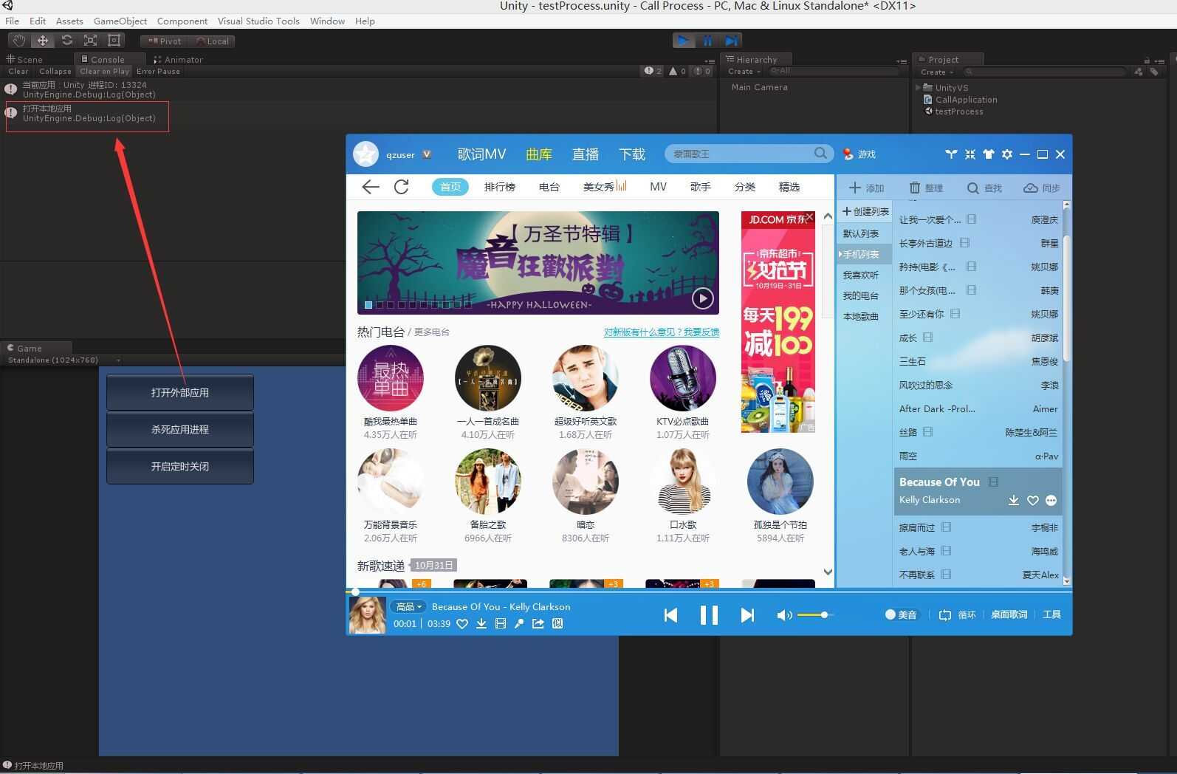This screenshot has width=1177, height=774.
Task: Close the JD.COM advertisement
Action: click(809, 217)
